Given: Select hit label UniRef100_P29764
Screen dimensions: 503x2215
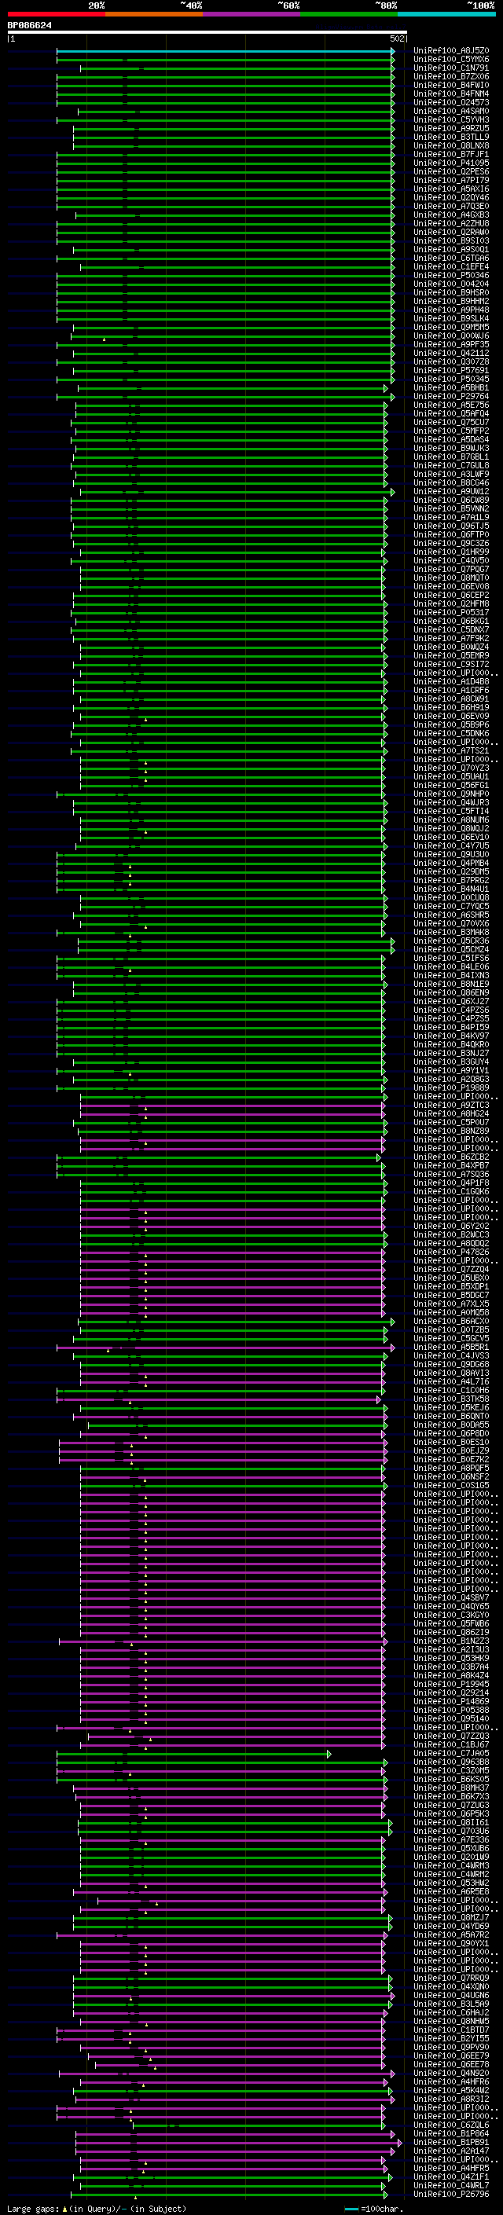Looking at the screenshot, I should point(450,396).
